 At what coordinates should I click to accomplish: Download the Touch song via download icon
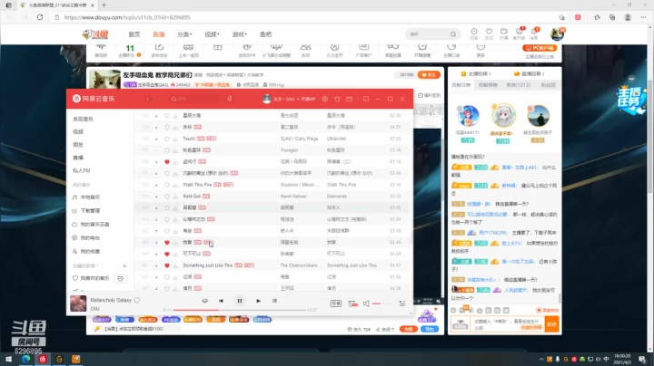coord(175,139)
